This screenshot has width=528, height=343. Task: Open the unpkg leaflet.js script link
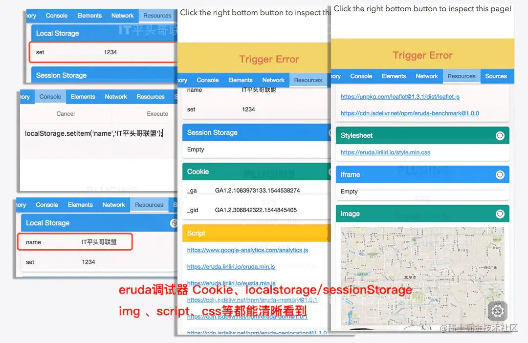click(x=400, y=97)
